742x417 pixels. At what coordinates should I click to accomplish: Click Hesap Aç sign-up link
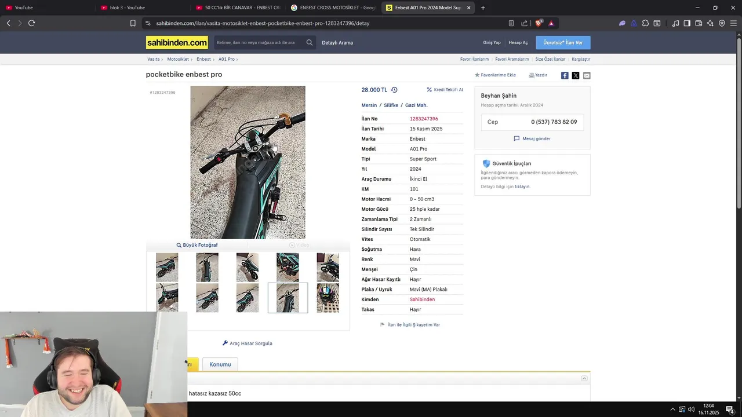coord(518,42)
